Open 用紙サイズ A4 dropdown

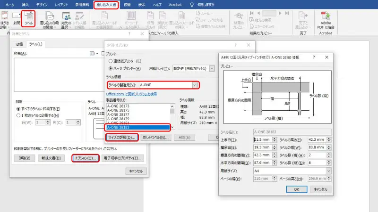click(328, 171)
